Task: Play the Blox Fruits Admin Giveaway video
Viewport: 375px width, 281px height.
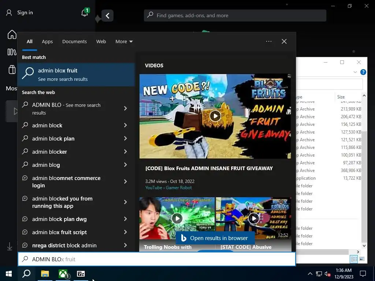Action: pyautogui.click(x=215, y=116)
